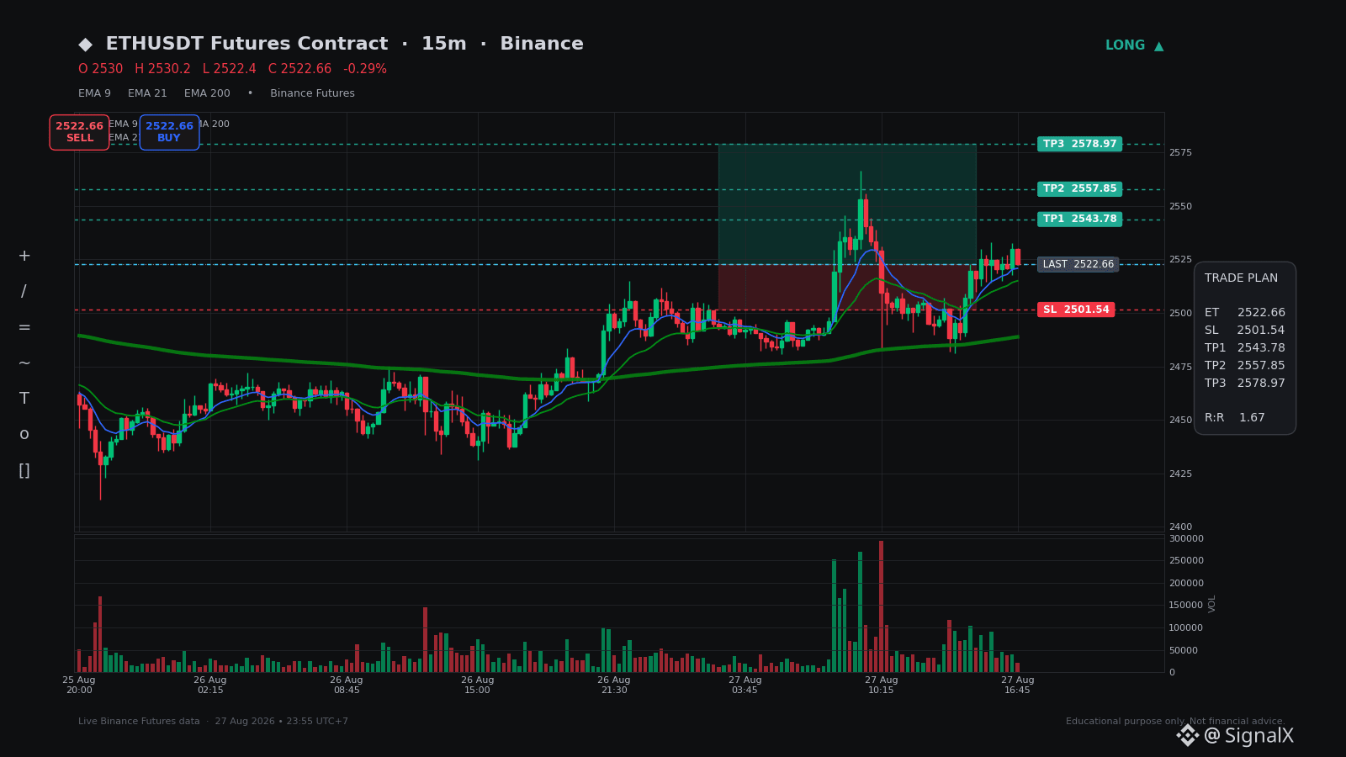Click the red stop-loss zone on chart
Viewport: 1346px width, 757px height.
(847, 287)
